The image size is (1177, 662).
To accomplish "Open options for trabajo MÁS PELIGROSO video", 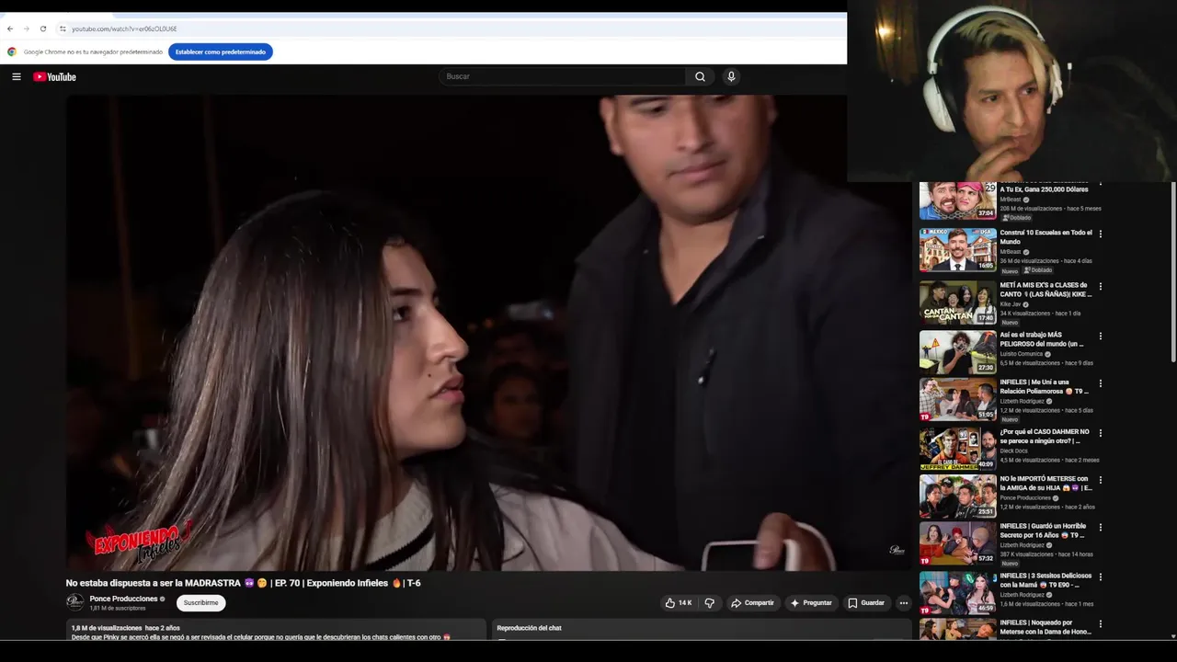I will click(x=1100, y=337).
